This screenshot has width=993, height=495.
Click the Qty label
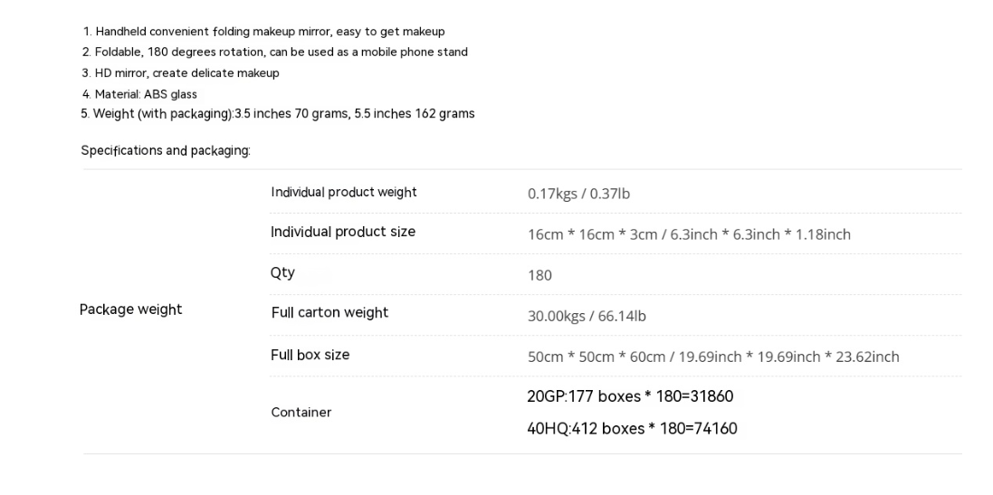click(x=282, y=272)
